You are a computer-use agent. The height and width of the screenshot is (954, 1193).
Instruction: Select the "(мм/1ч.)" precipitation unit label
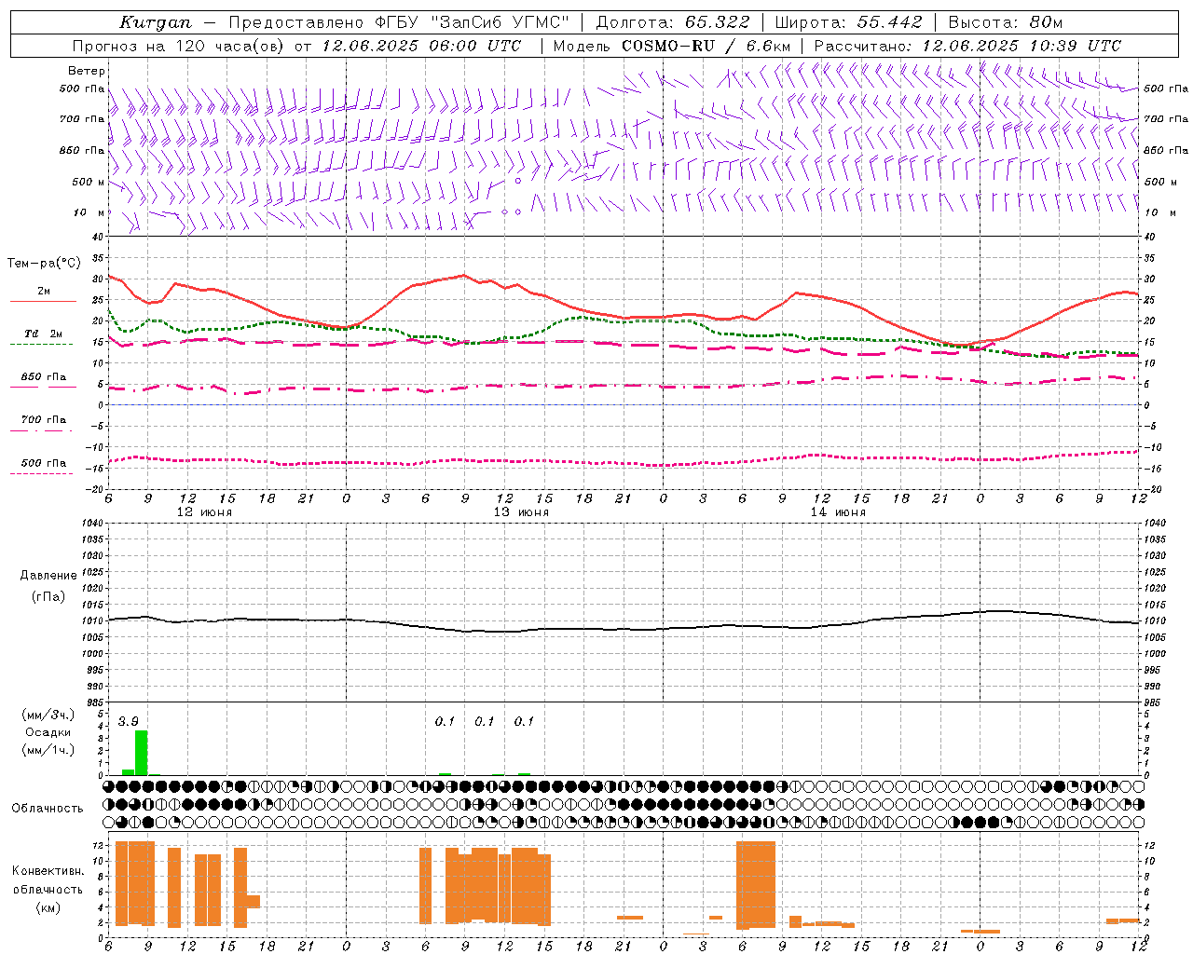point(48,750)
